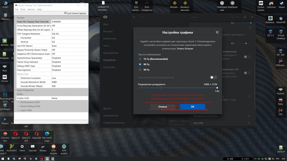Open the Oculus Games desktop icon

pyautogui.click(x=261, y=6)
